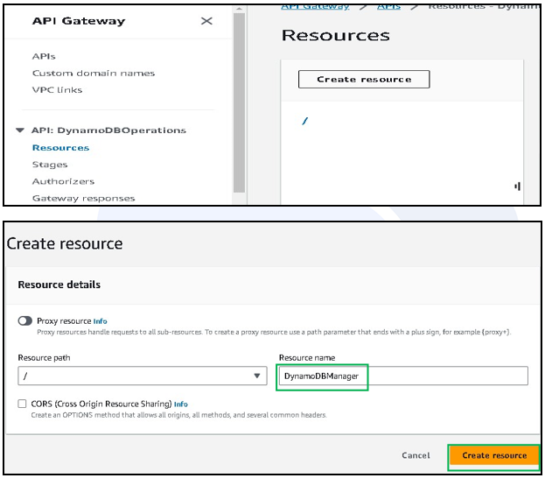The image size is (545, 478).
Task: Click the Resource name input field
Action: coord(403,376)
